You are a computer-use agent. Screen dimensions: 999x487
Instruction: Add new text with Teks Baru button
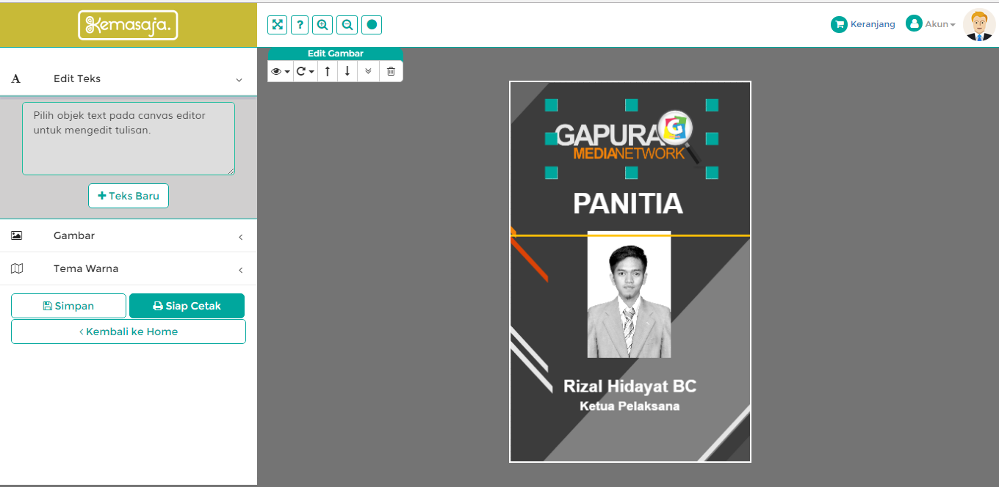tap(129, 196)
